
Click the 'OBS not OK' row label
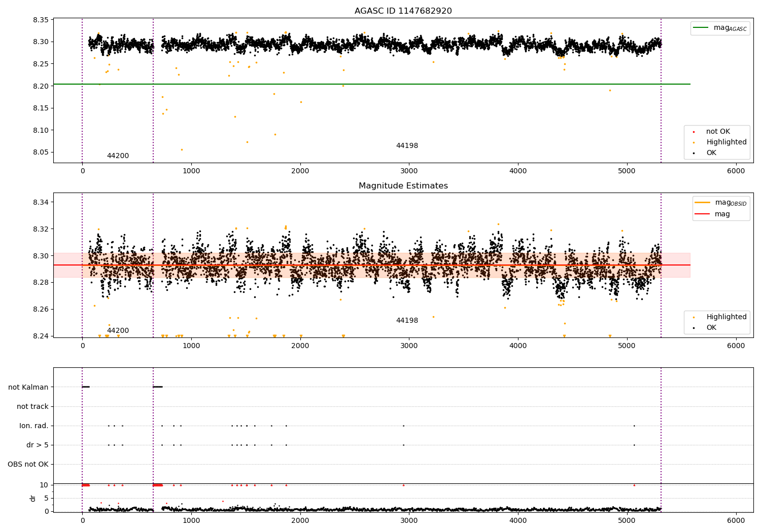[x=28, y=464]
